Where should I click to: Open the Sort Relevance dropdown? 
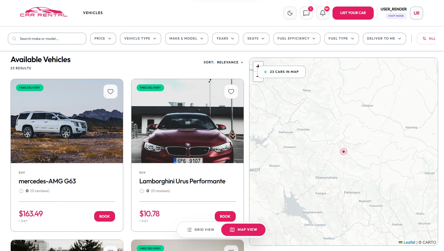224,62
